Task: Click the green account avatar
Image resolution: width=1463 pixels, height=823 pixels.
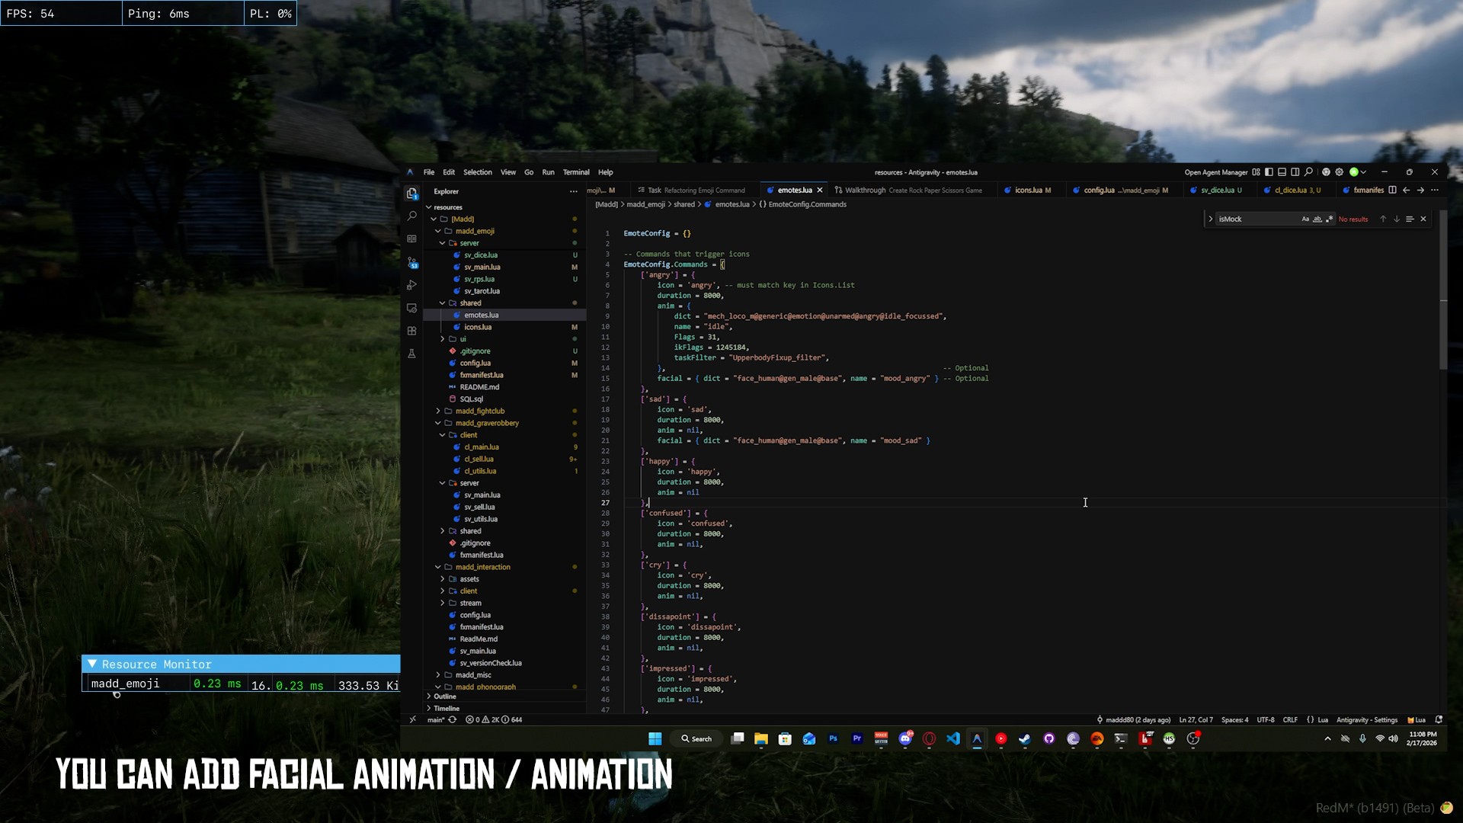Action: pos(1354,172)
